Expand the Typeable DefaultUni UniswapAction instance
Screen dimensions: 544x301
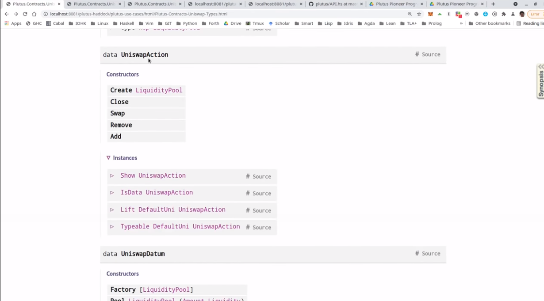[x=112, y=227]
